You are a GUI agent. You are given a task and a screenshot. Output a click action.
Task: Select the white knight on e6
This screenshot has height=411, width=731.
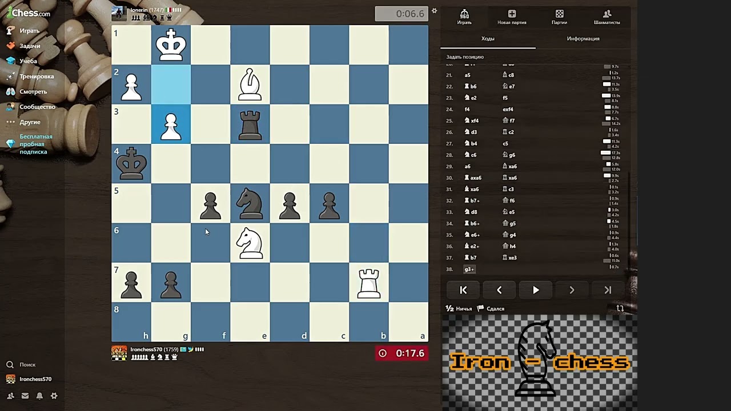click(x=250, y=243)
